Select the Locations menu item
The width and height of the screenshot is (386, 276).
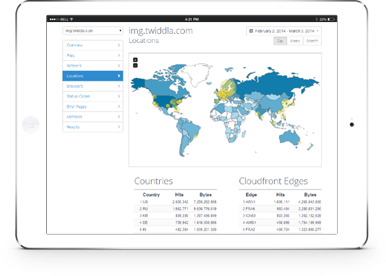tap(92, 76)
